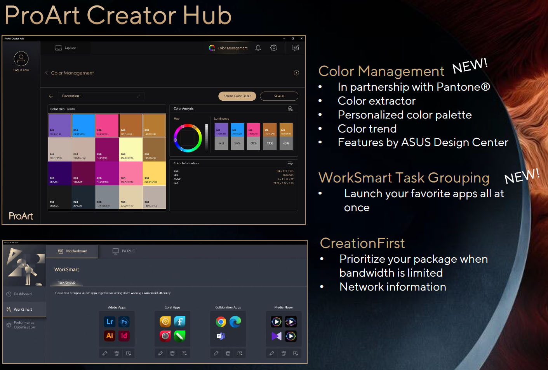Select the pale yellow color chip

pyautogui.click(x=131, y=150)
